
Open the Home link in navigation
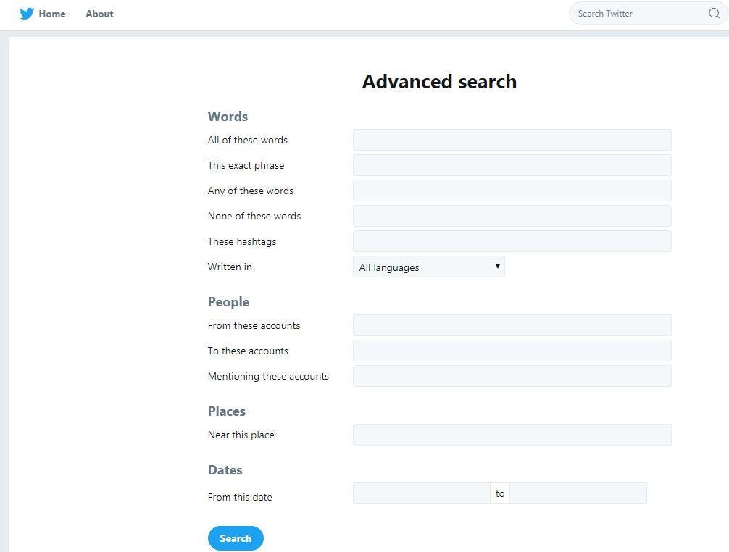tap(52, 14)
